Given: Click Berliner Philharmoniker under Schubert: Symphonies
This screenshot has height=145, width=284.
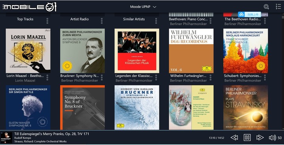Looking at the screenshot, I should pos(243,80).
